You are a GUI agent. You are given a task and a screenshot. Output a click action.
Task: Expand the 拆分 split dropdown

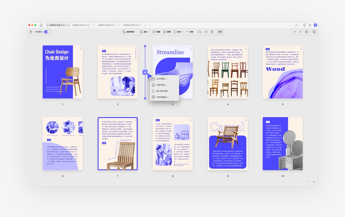178,32
